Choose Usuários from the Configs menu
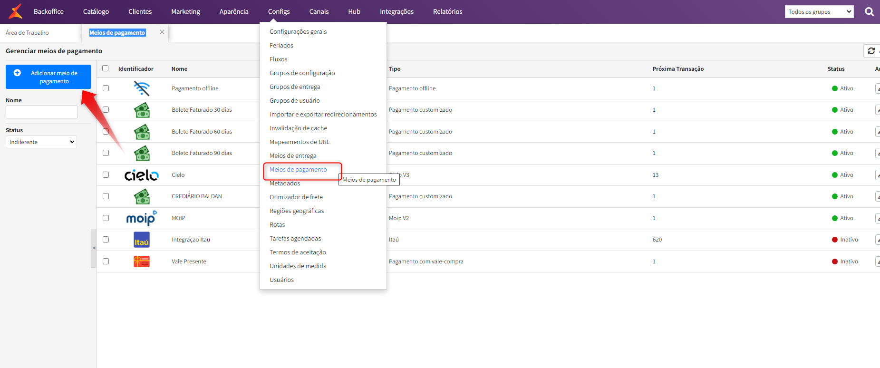 pyautogui.click(x=282, y=280)
